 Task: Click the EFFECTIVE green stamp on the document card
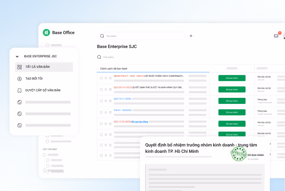pos(239,154)
